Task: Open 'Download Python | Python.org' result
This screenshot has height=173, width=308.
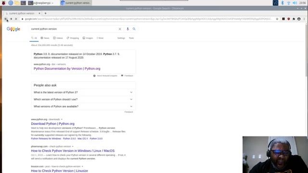Action: click(x=52, y=124)
